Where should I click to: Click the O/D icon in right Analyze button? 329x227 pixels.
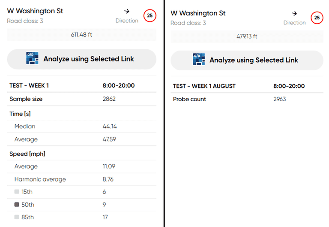click(x=199, y=60)
